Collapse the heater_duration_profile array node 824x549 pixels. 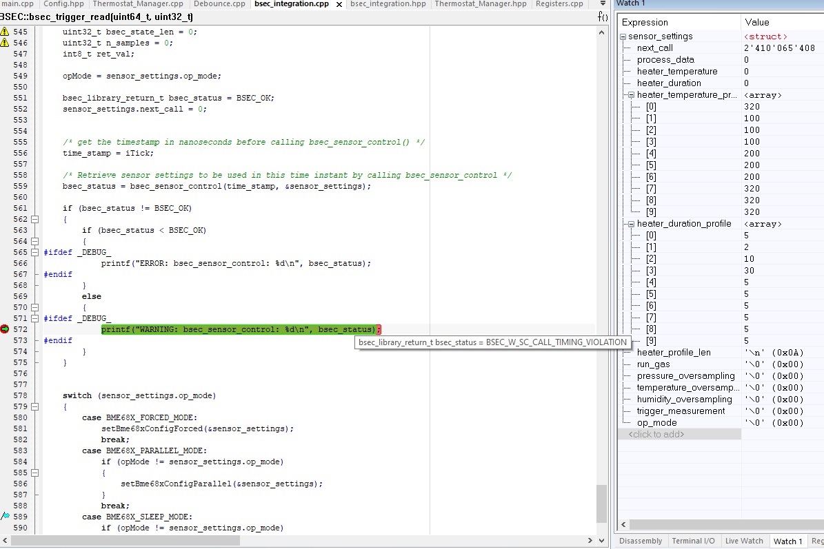[631, 224]
